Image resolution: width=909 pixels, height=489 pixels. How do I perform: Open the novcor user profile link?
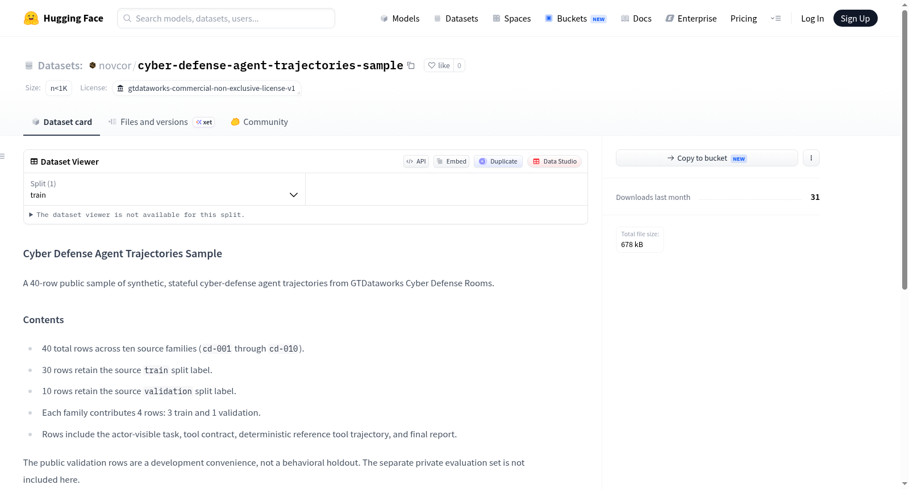coord(115,65)
